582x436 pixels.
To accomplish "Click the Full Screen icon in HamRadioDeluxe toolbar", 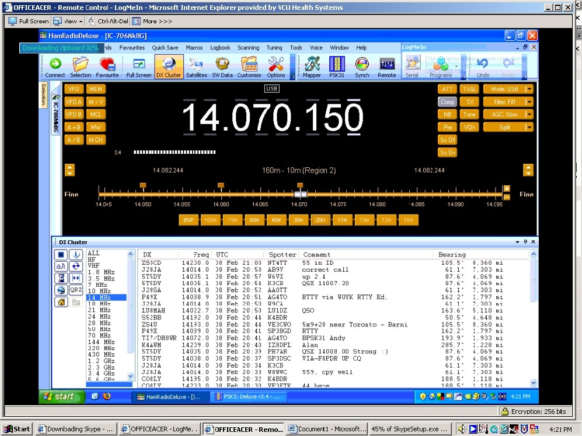I will (139, 66).
